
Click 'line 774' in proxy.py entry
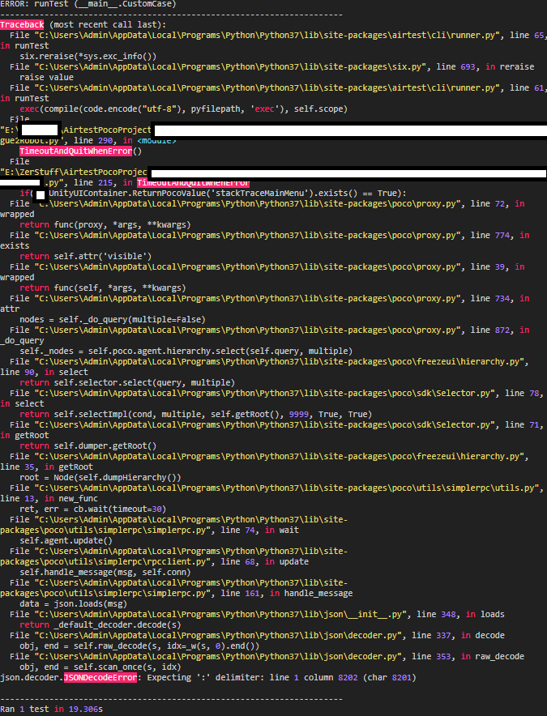tap(490, 235)
